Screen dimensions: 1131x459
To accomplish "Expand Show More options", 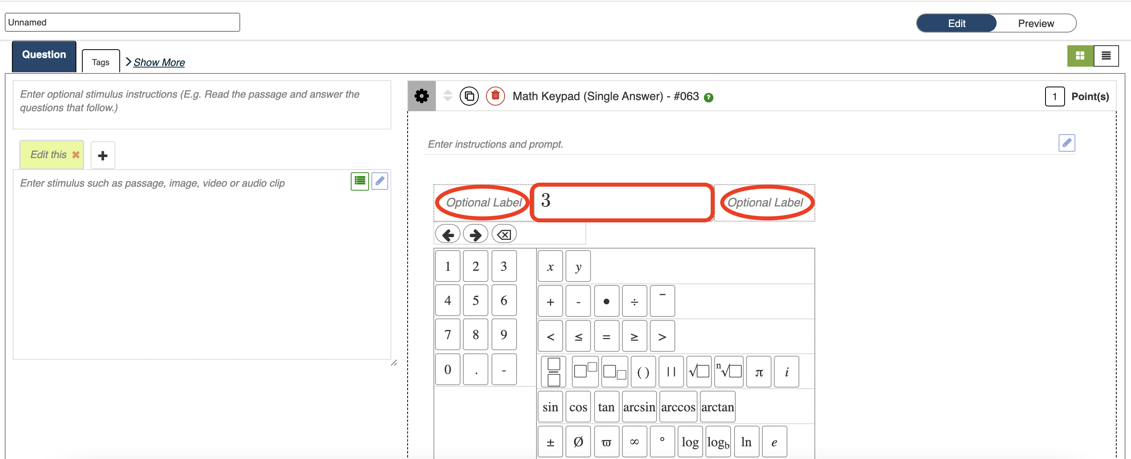I will [159, 62].
